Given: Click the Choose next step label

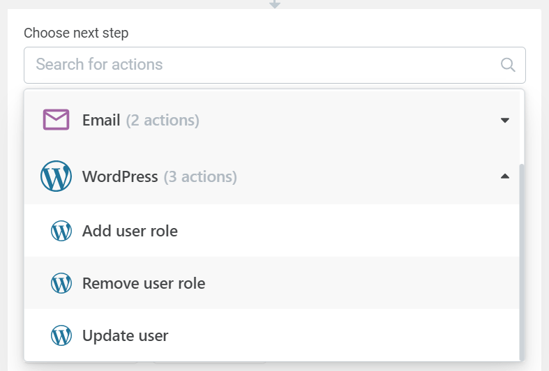Looking at the screenshot, I should tap(76, 33).
